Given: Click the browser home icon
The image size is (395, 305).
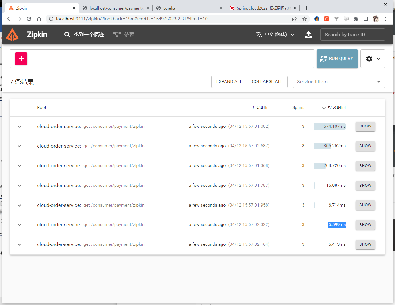Looking at the screenshot, I should [39, 19].
